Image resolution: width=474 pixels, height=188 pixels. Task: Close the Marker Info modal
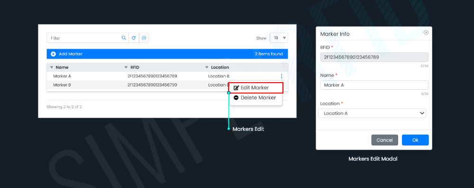click(x=426, y=33)
